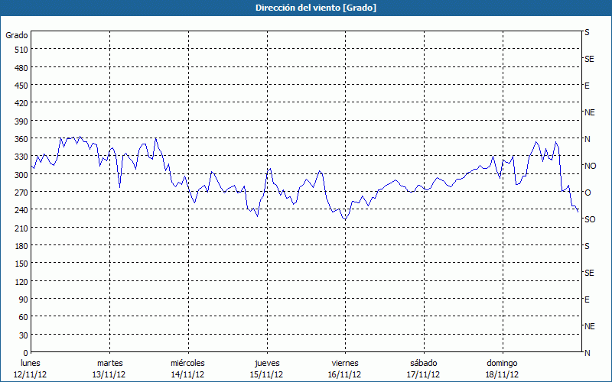
Task: Click the 'SO' compass label on right axis
Action: [x=590, y=219]
